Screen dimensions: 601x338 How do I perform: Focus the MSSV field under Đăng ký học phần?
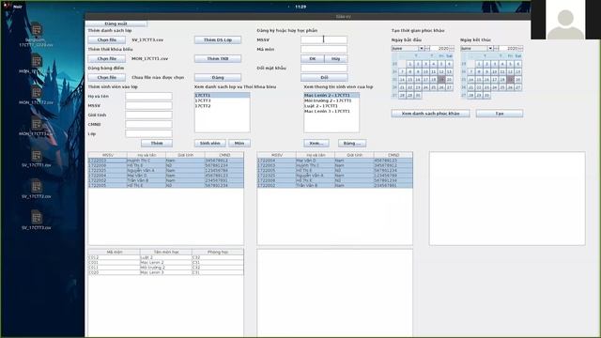click(x=324, y=39)
